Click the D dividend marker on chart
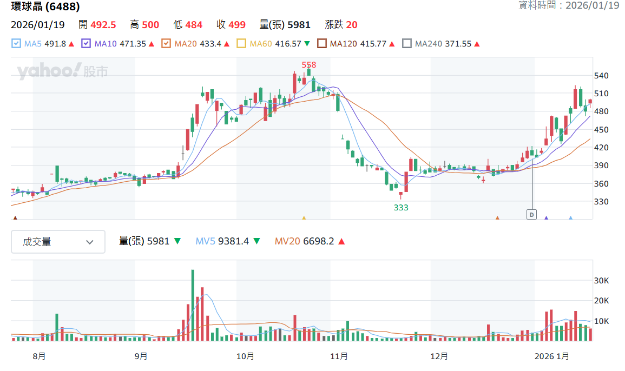The height and width of the screenshot is (371, 625). [531, 214]
